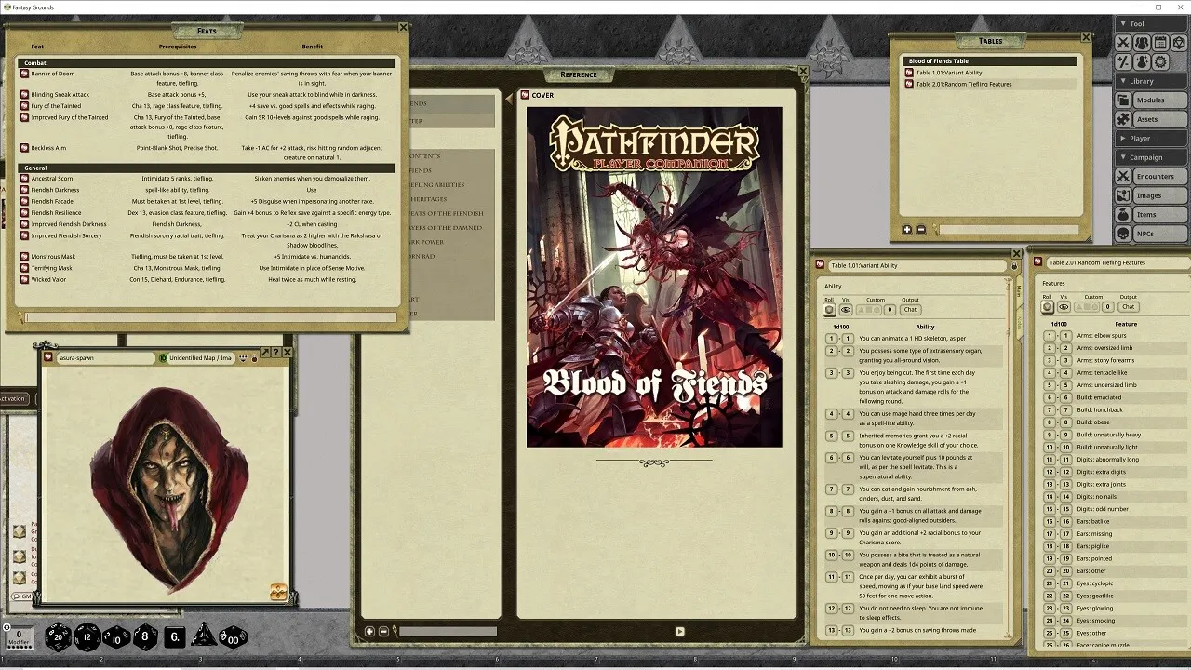
Task: Click the Assets puzzle-piece icon
Action: pos(1124,119)
